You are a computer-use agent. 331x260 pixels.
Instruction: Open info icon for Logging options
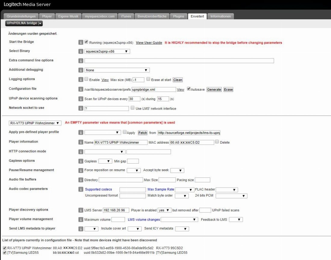pos(81,80)
